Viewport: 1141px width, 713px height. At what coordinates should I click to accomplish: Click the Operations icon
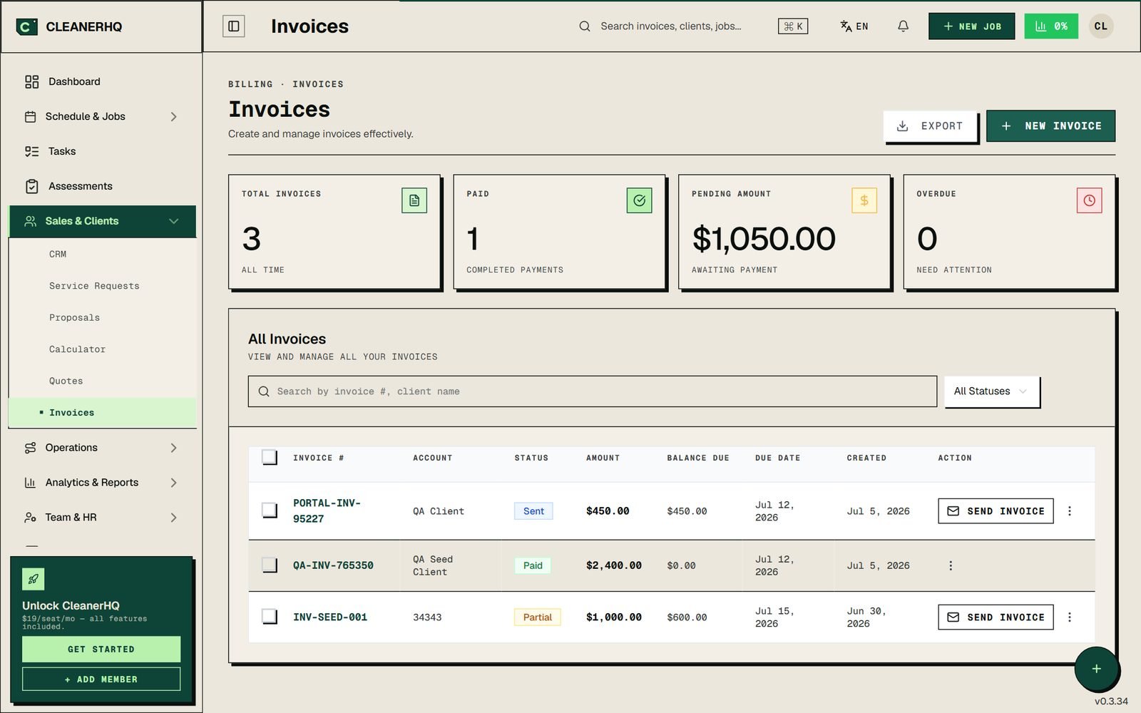(x=30, y=448)
